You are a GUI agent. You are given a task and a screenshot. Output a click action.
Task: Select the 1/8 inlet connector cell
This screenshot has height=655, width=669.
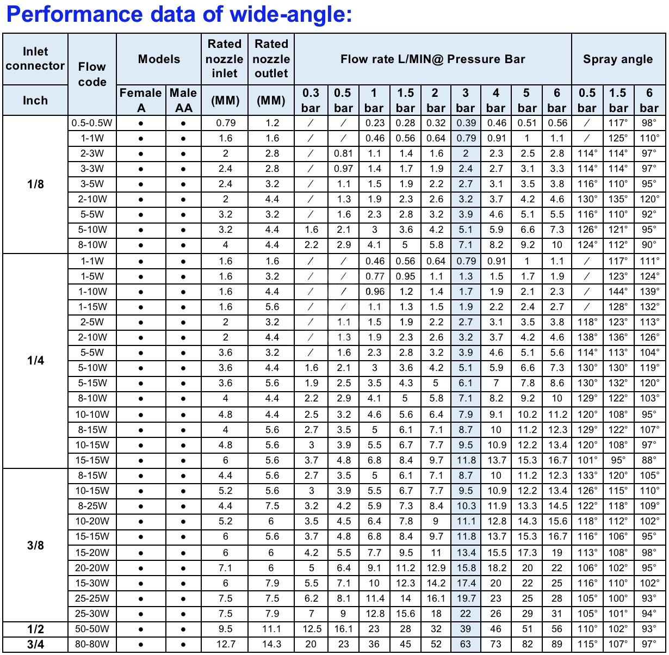coord(35,184)
